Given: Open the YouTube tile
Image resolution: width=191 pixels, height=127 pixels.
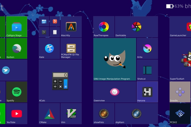Looking at the screenshot, I should pyautogui.click(x=17, y=113).
